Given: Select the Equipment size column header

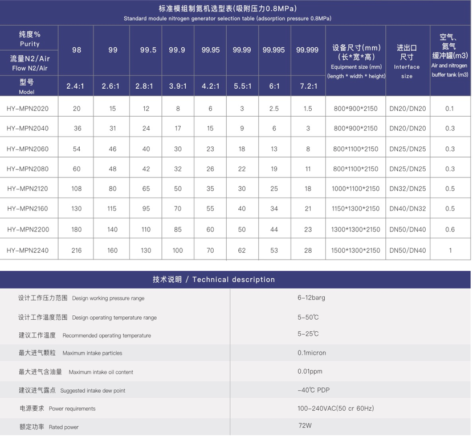Looking at the screenshot, I should pyautogui.click(x=356, y=61).
